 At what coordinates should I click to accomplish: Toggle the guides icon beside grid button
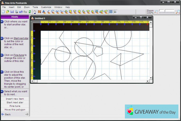pyautogui.click(x=115, y=12)
